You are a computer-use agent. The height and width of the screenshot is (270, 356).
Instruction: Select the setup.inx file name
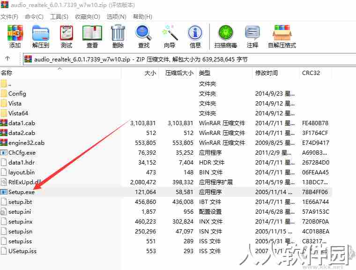pos(20,221)
